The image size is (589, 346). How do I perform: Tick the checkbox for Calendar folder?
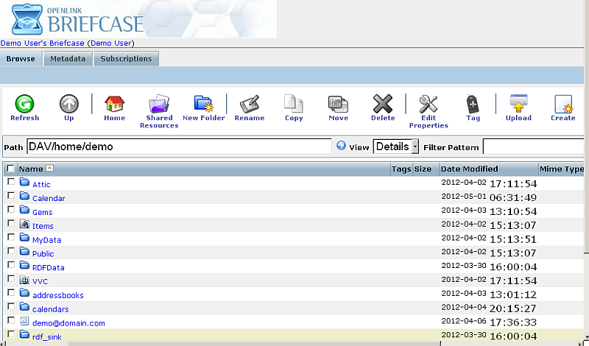pos(10,196)
